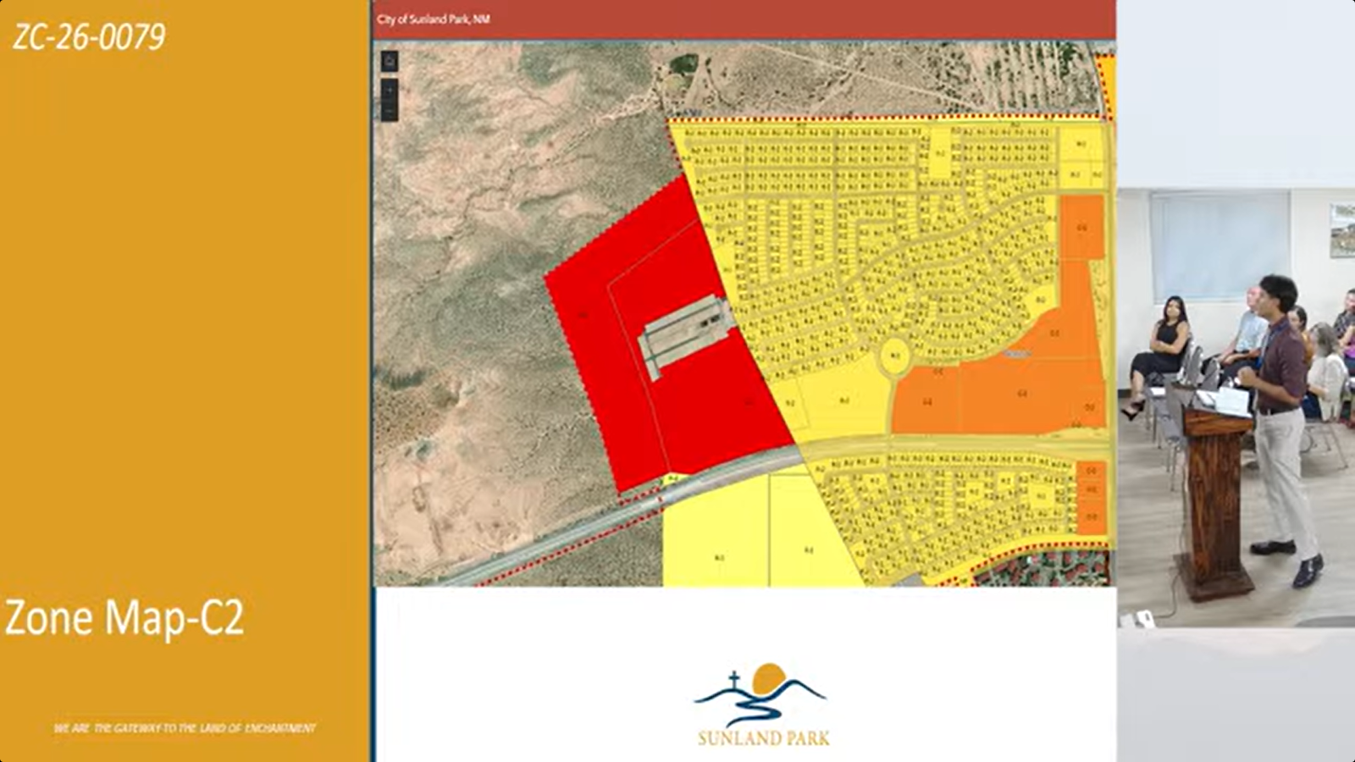Zoom in on the zoning map
This screenshot has height=762, width=1355.
tap(390, 89)
